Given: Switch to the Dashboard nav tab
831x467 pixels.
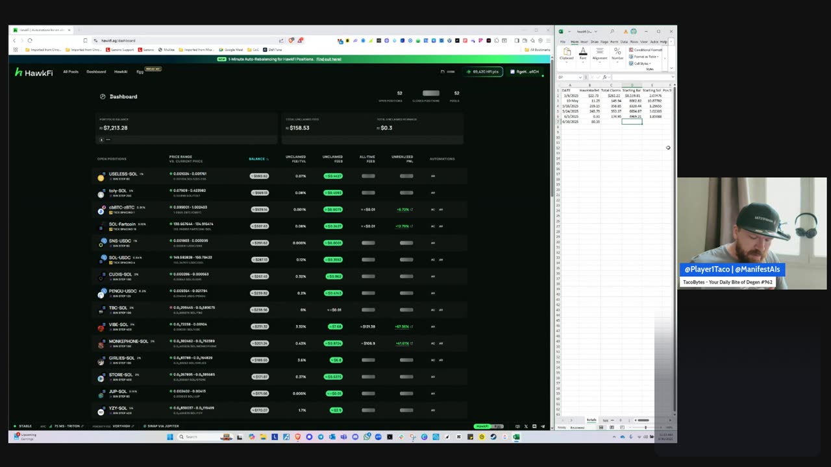Looking at the screenshot, I should pyautogui.click(x=96, y=71).
